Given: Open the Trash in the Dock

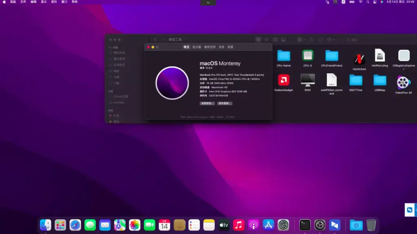Looking at the screenshot, I should pos(371,225).
